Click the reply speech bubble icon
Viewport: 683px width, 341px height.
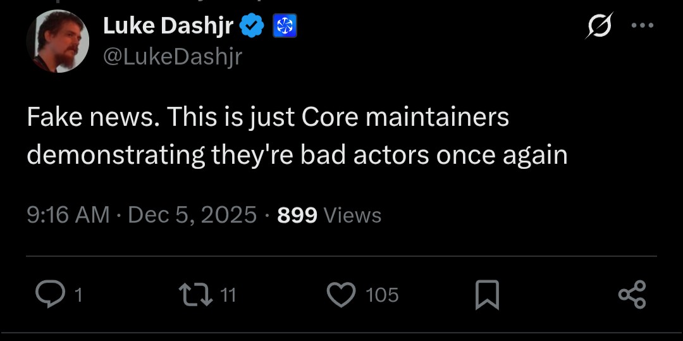coord(49,294)
